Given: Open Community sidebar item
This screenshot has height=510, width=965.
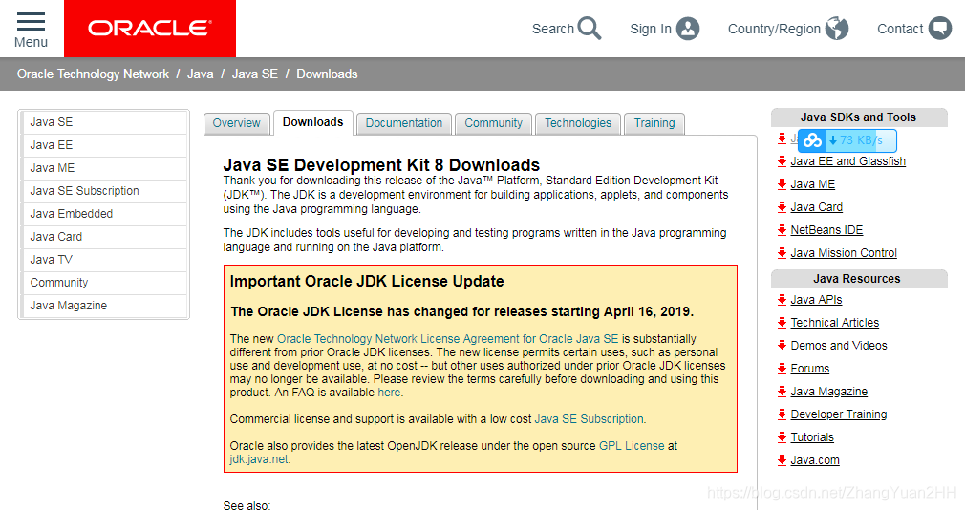Looking at the screenshot, I should click(105, 283).
